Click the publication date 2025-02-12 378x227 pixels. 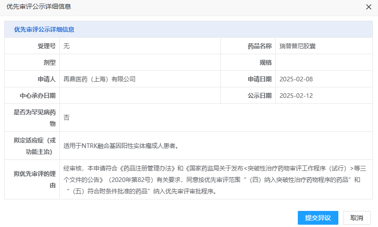[x=296, y=96]
